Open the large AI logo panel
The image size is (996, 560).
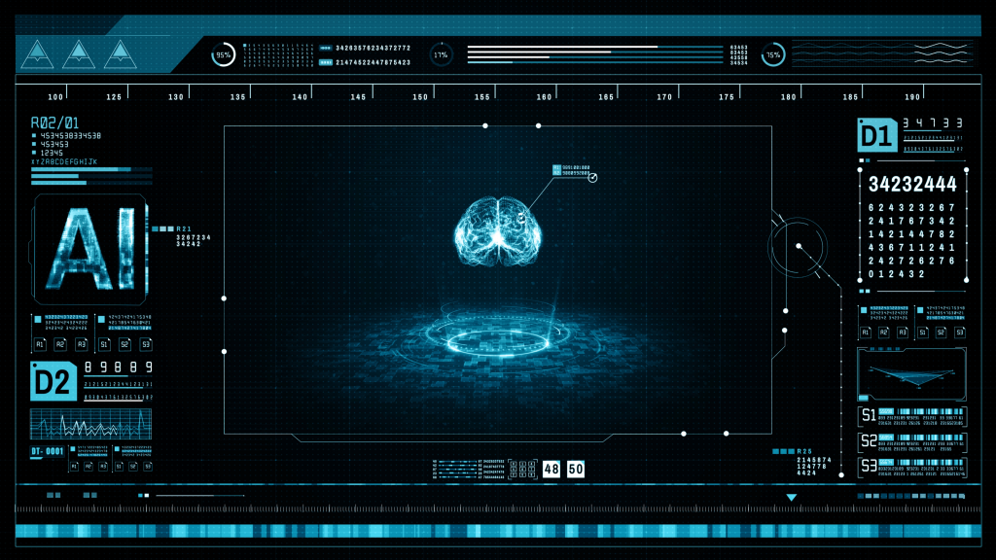[x=89, y=250]
